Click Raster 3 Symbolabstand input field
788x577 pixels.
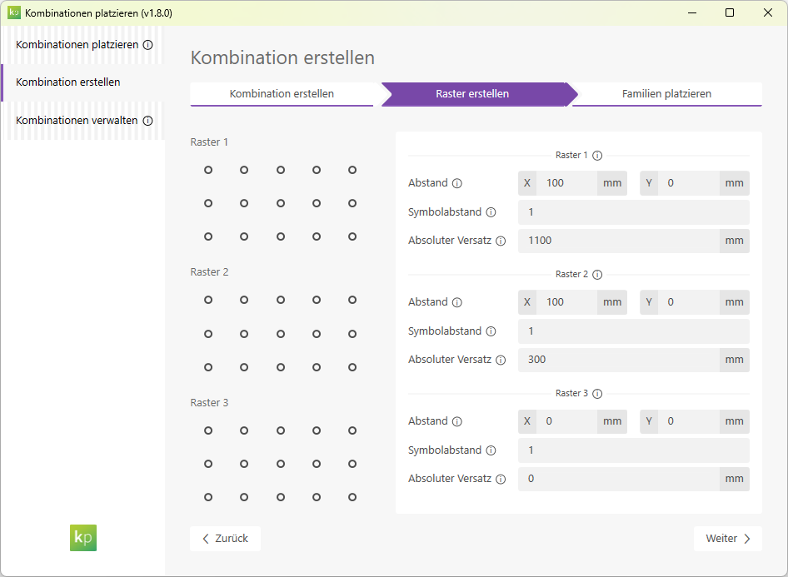pos(633,450)
